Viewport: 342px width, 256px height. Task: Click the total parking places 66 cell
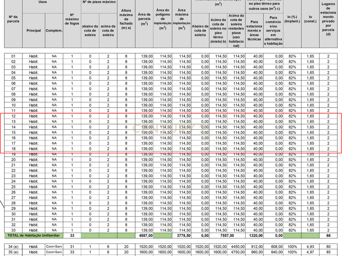click(x=328, y=236)
